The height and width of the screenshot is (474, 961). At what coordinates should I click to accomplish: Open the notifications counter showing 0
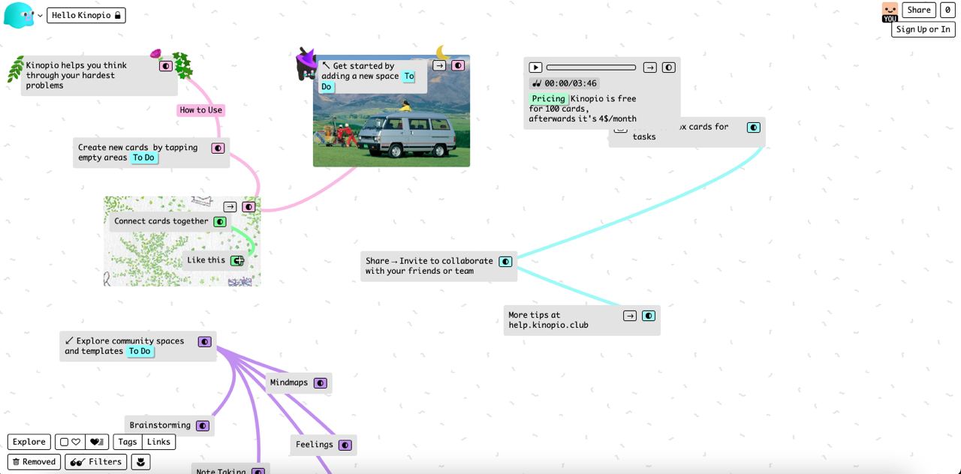pyautogui.click(x=947, y=10)
